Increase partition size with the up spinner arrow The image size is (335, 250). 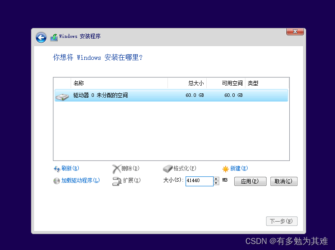click(216, 179)
